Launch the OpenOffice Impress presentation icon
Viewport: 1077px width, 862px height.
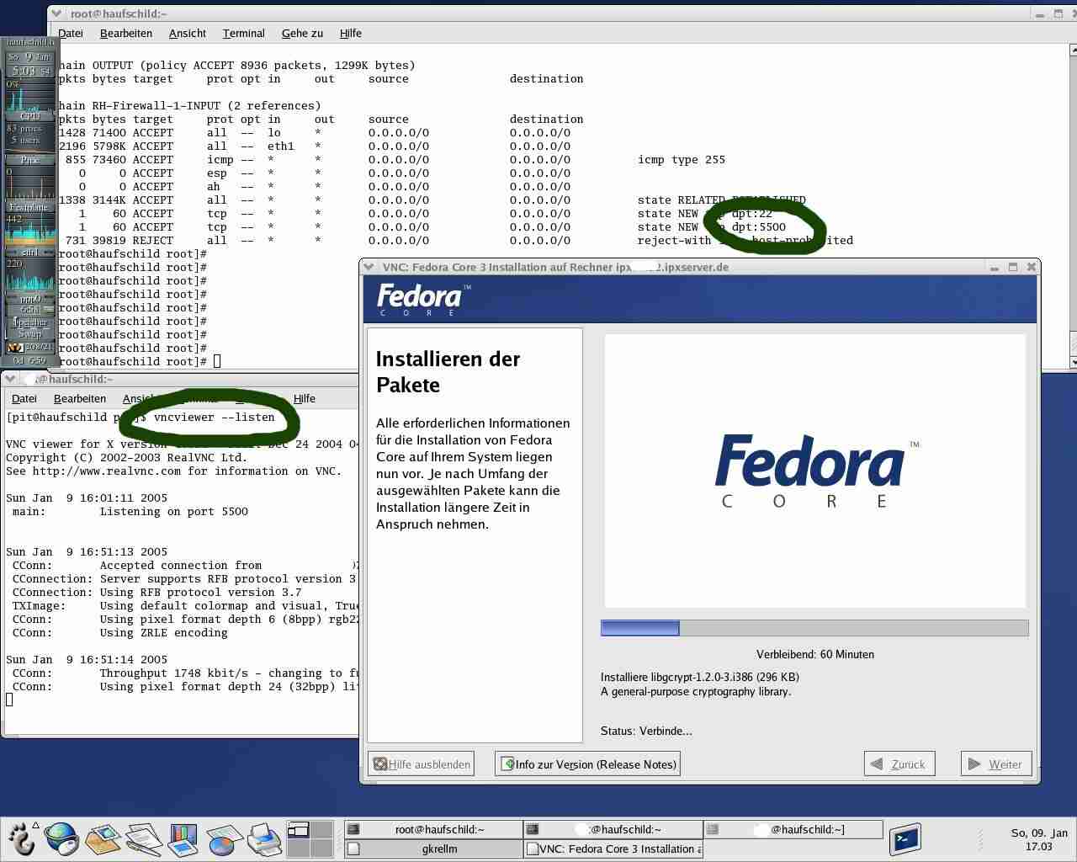tap(183, 838)
